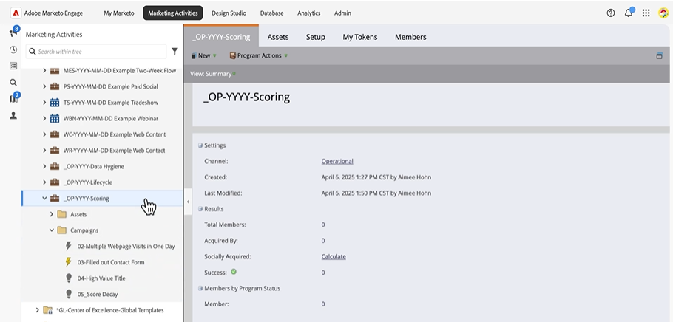Collapse the tree panel with side arrow

188,202
